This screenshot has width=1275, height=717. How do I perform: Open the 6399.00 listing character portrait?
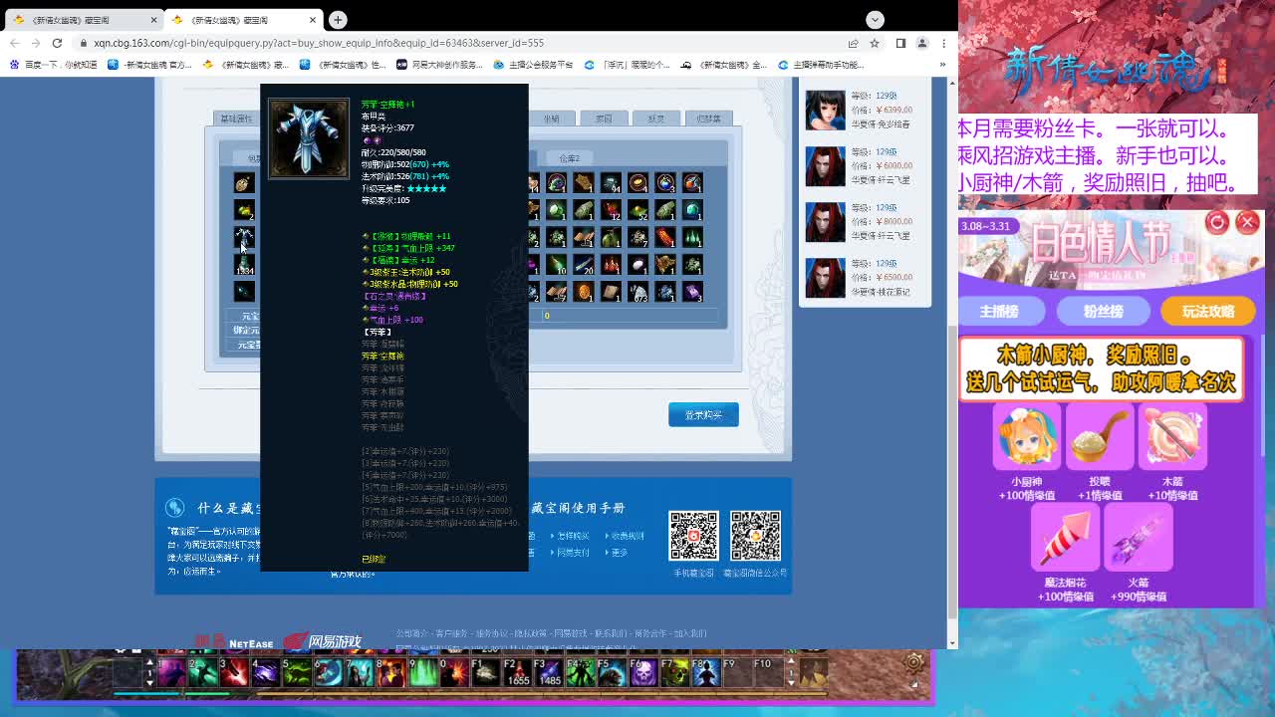(825, 110)
